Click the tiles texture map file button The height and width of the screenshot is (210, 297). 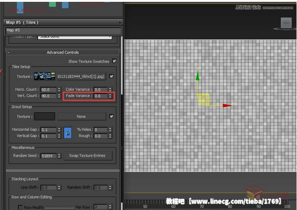(81, 76)
